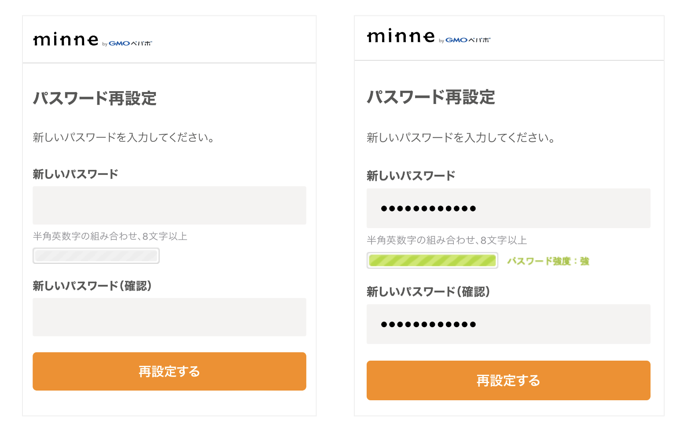Click the 半角英数字 hint under the filled field
684x428 pixels.
(x=447, y=240)
